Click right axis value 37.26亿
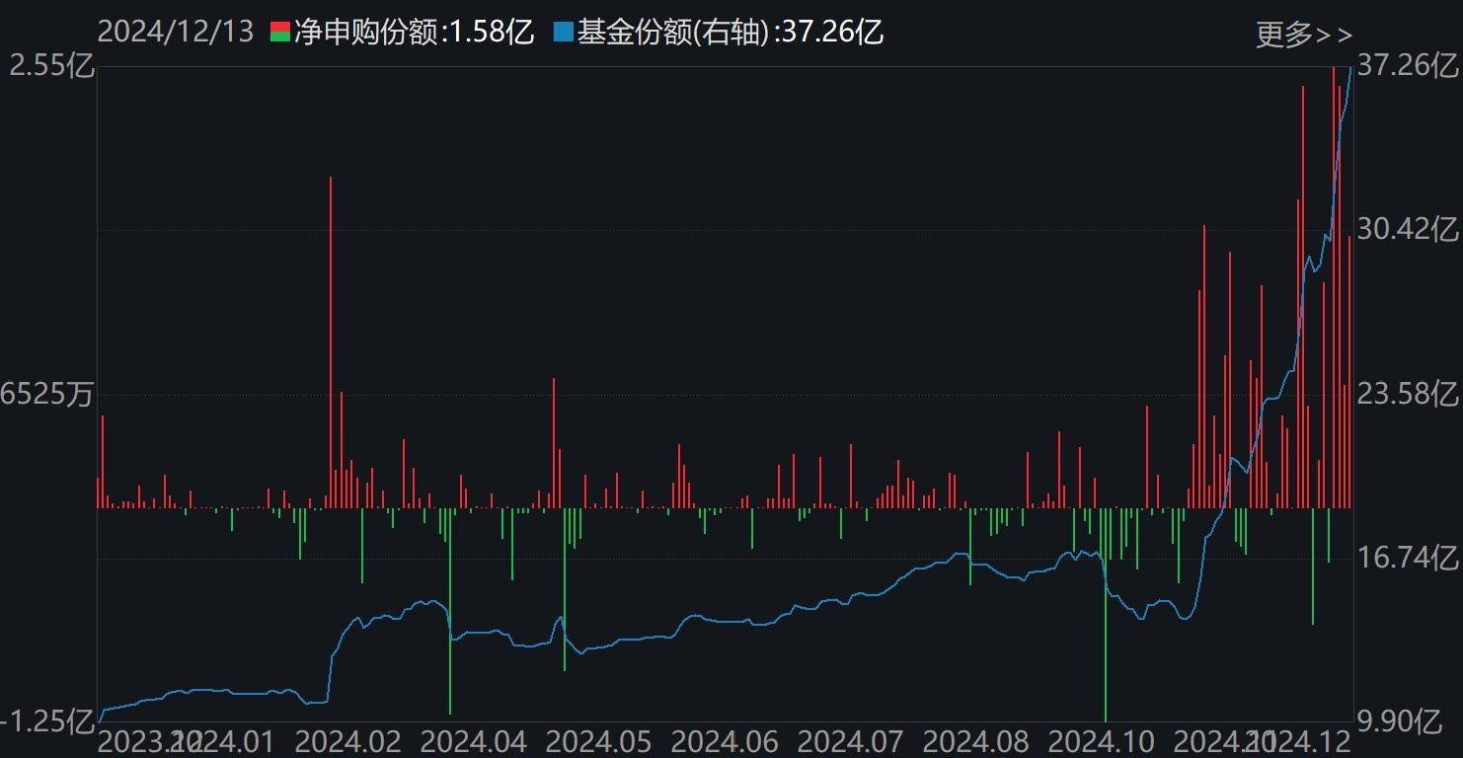The image size is (1463, 758). [x=1409, y=66]
